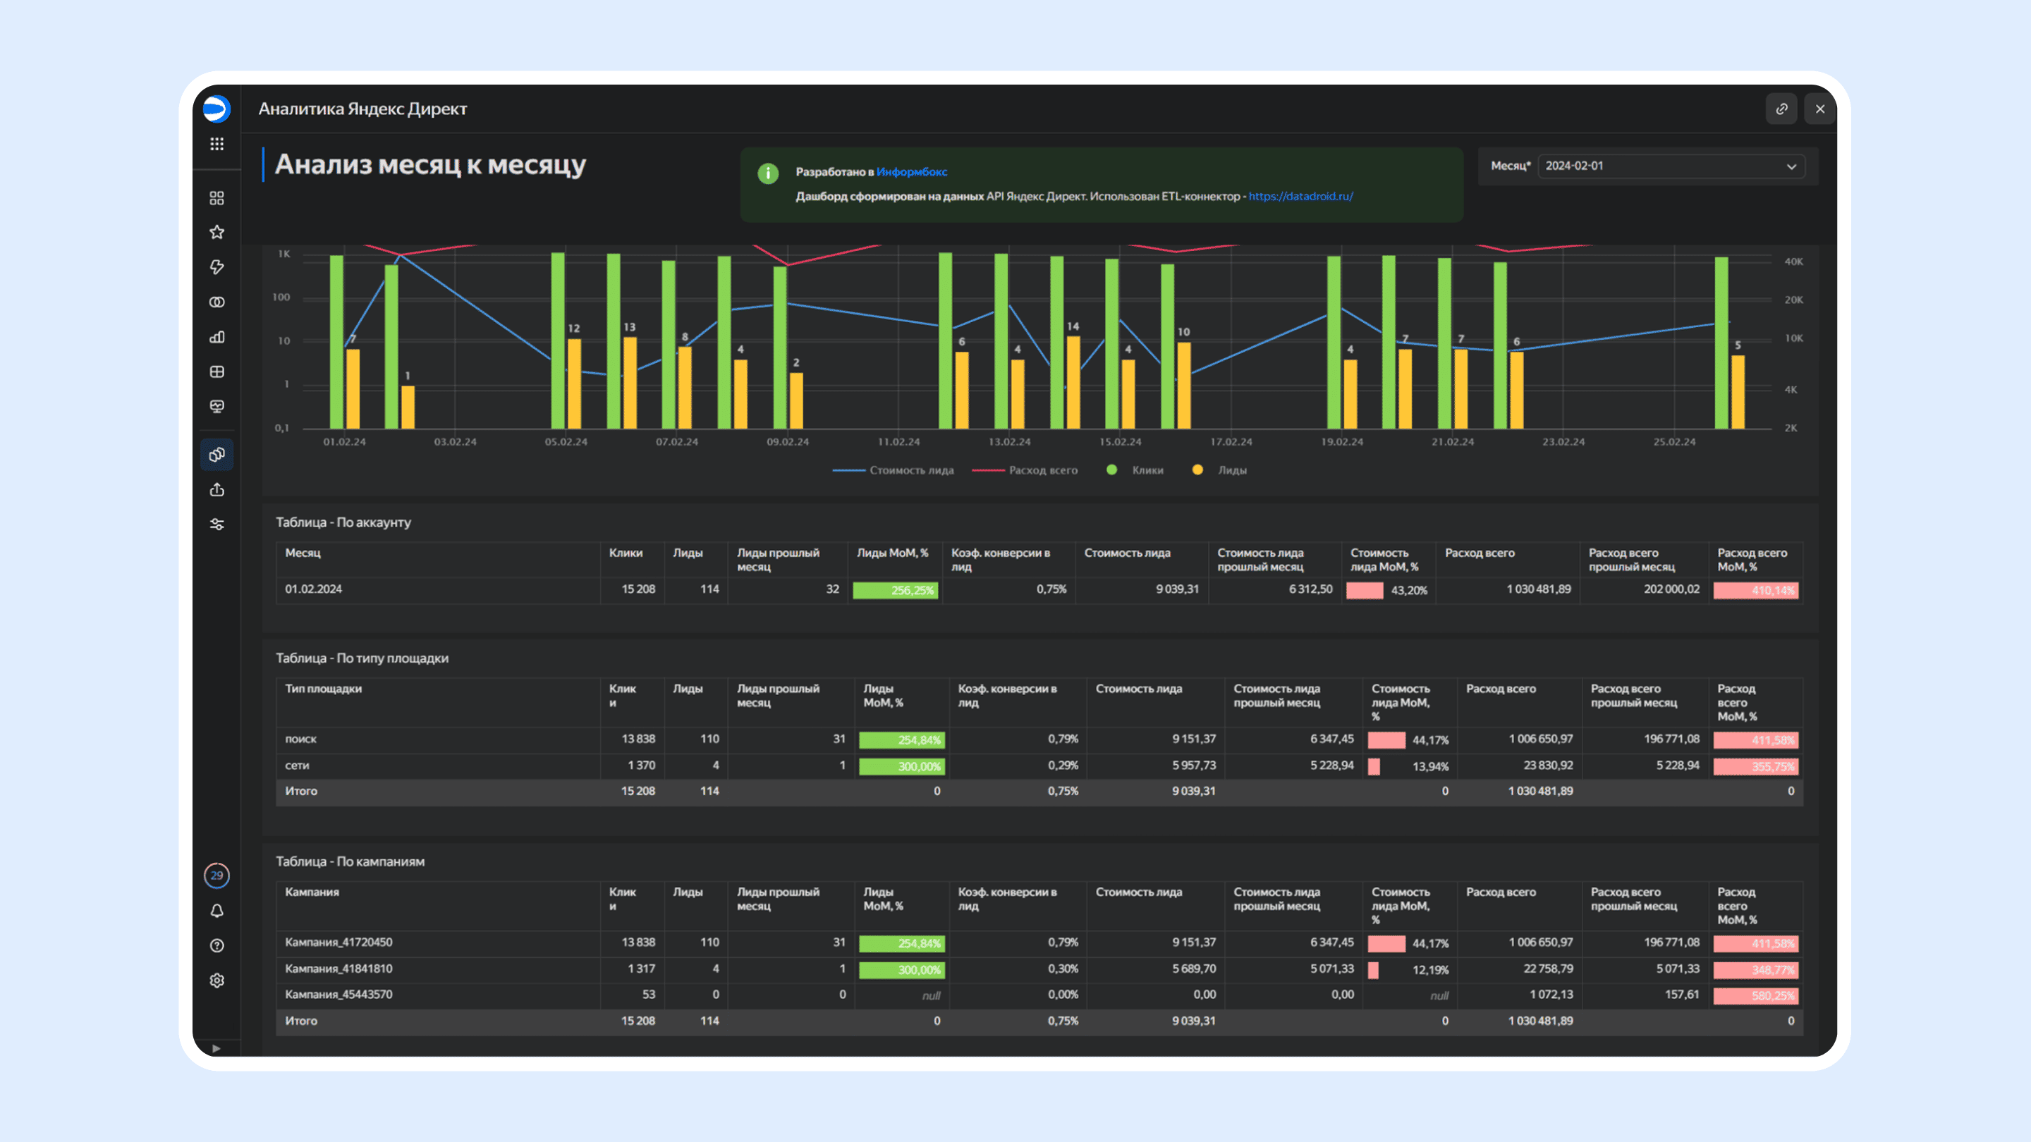
Task: Sort account table by Стоимость лида header
Action: [x=1127, y=553]
